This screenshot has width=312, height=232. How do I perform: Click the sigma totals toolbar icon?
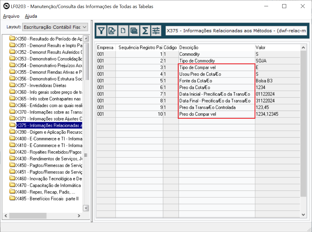pos(145,31)
